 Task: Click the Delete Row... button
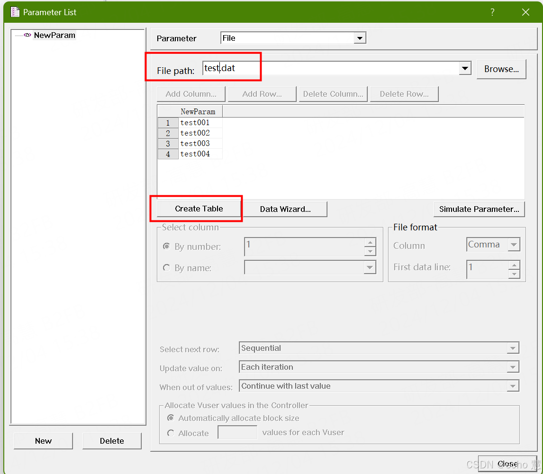click(404, 94)
